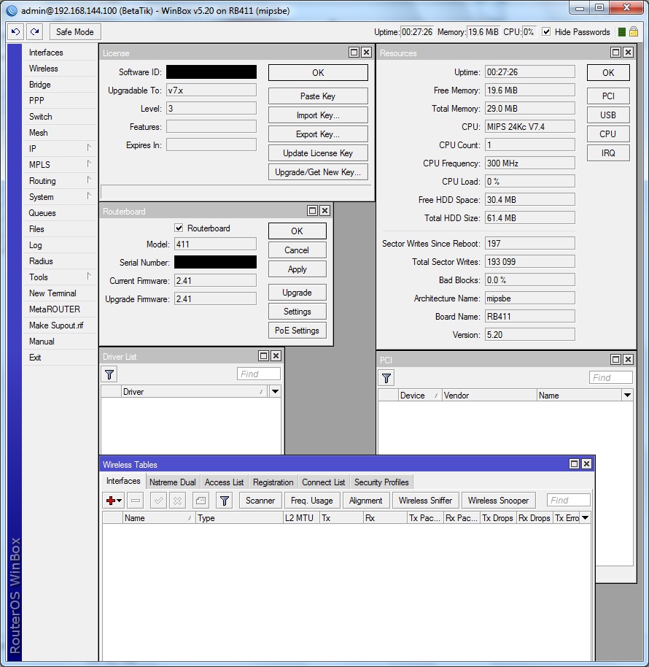Click the Wireless Snooper button

coord(498,501)
